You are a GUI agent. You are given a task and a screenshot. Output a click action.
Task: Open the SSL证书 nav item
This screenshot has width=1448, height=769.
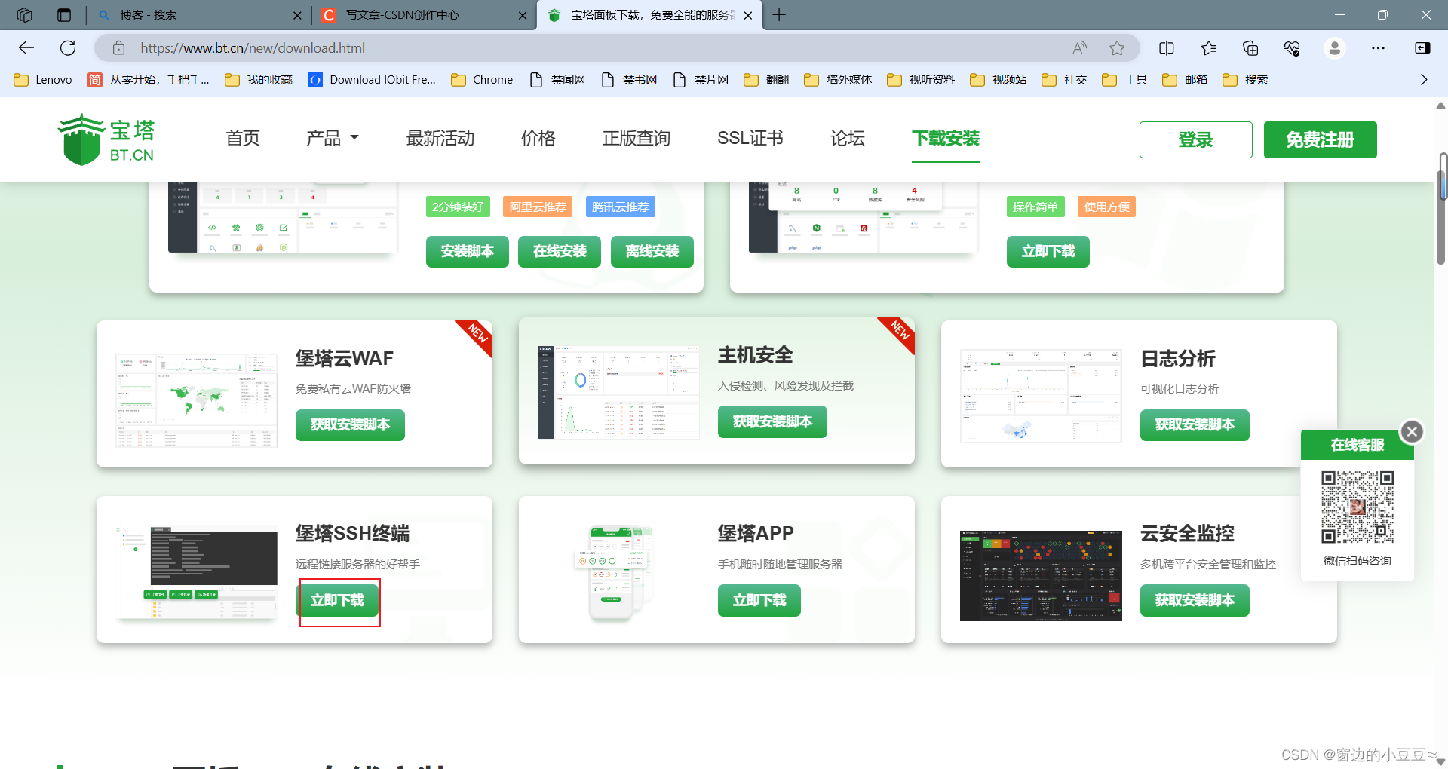(750, 139)
